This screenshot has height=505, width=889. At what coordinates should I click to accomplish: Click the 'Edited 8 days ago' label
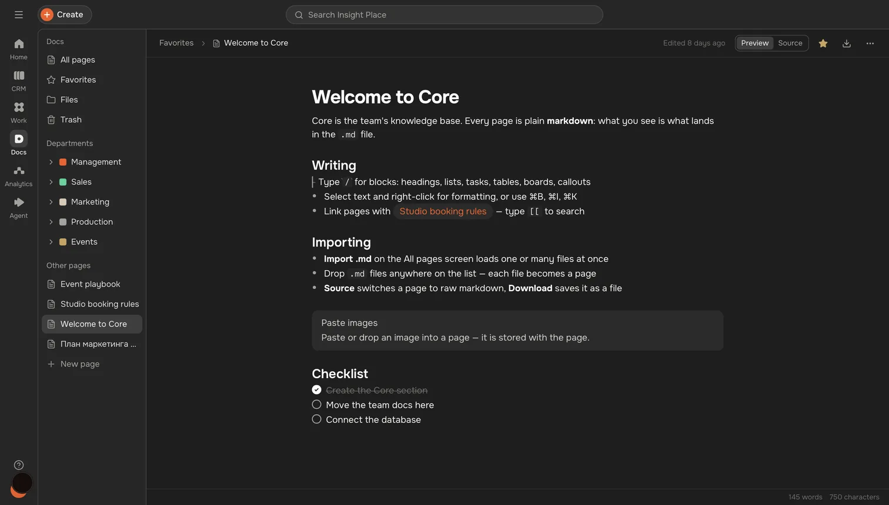click(694, 43)
